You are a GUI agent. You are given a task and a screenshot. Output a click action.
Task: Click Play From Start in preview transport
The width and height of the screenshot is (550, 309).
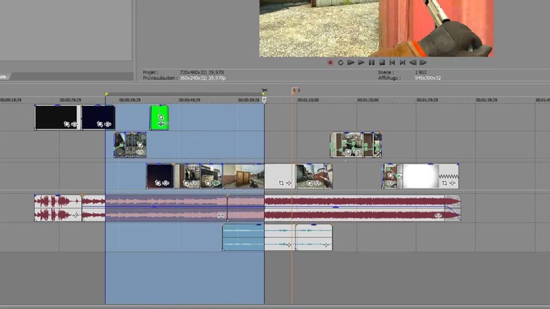[351, 63]
